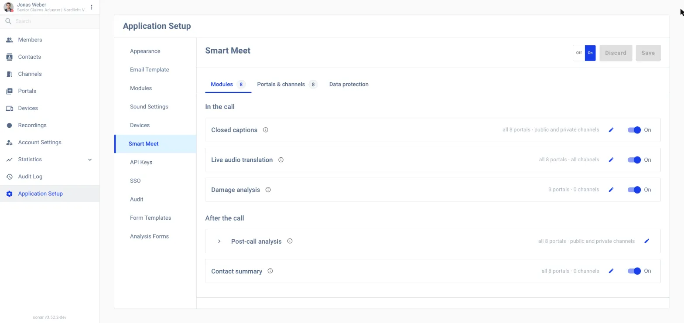Disable the Contact summary switch
The width and height of the screenshot is (684, 323).
click(x=634, y=271)
